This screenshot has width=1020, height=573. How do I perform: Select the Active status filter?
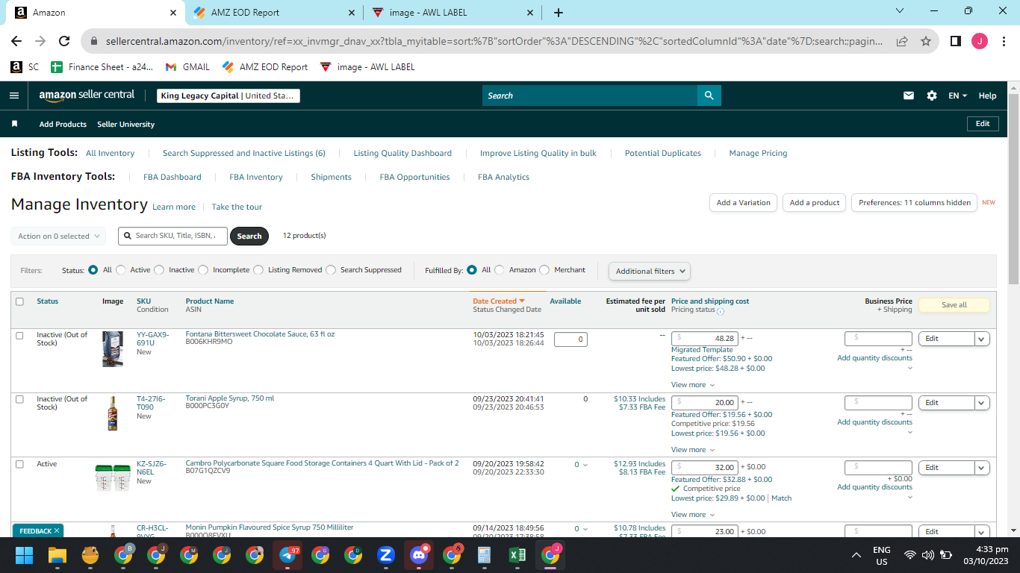[x=121, y=270]
